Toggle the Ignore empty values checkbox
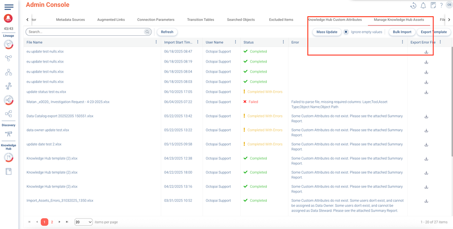 (x=346, y=32)
